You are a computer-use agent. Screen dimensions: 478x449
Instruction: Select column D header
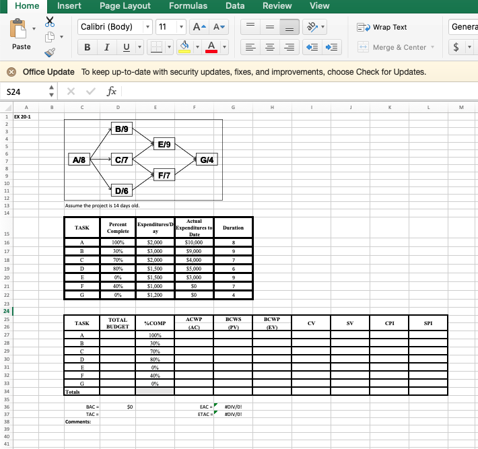point(118,107)
